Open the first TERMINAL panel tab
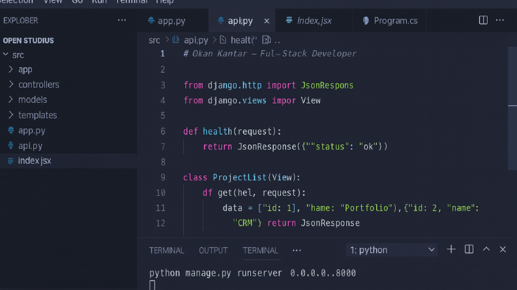Viewport: 517px width, 290px height. pyautogui.click(x=166, y=250)
